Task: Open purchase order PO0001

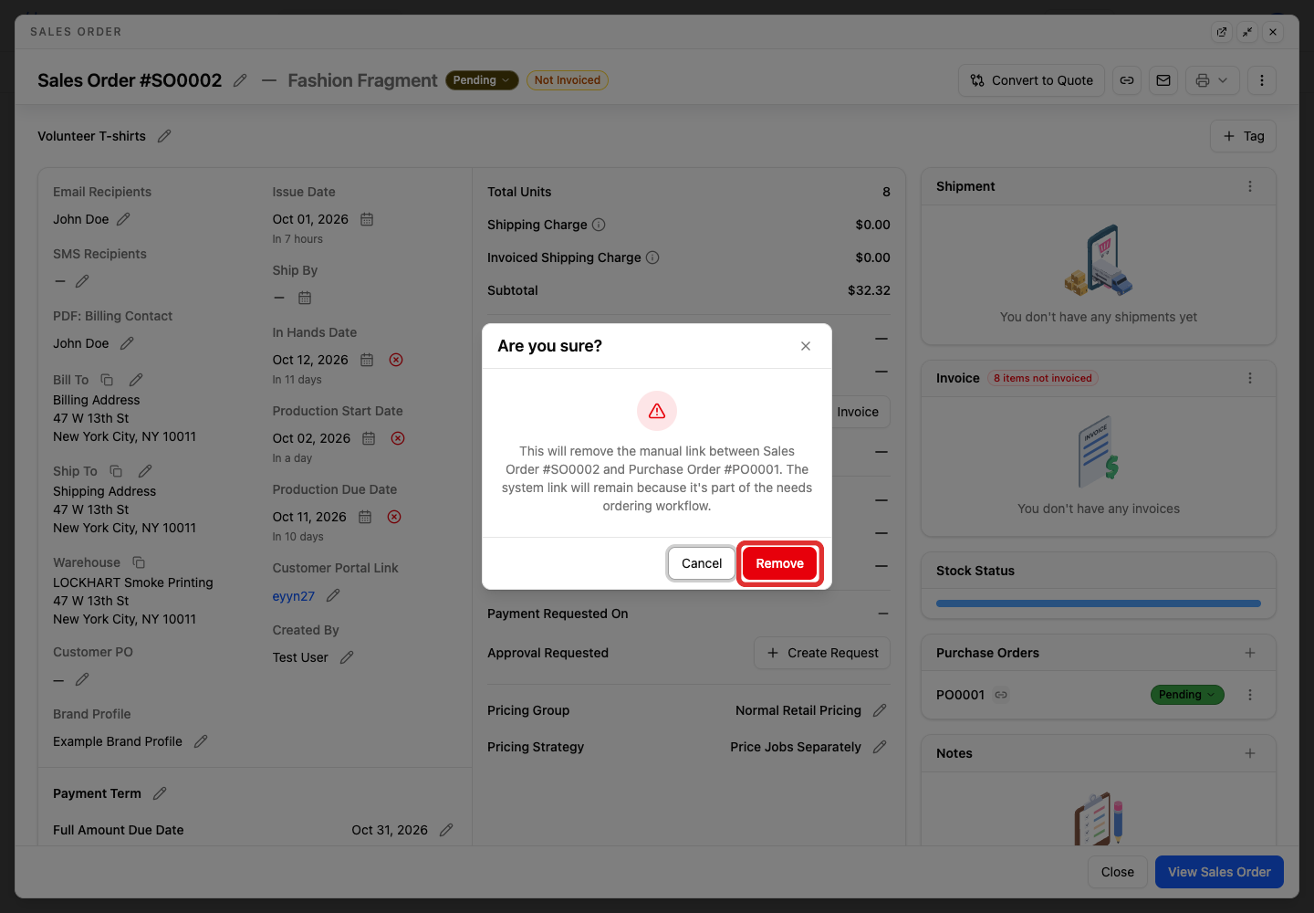Action: 960,695
